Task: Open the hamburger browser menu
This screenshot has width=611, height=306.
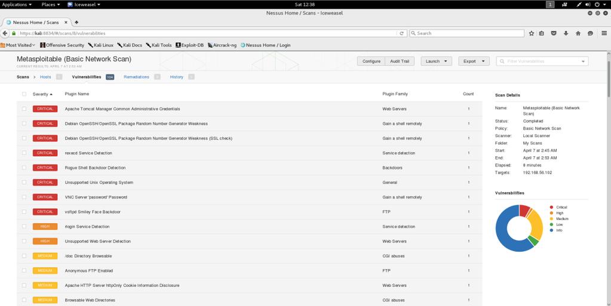Action: (604, 33)
